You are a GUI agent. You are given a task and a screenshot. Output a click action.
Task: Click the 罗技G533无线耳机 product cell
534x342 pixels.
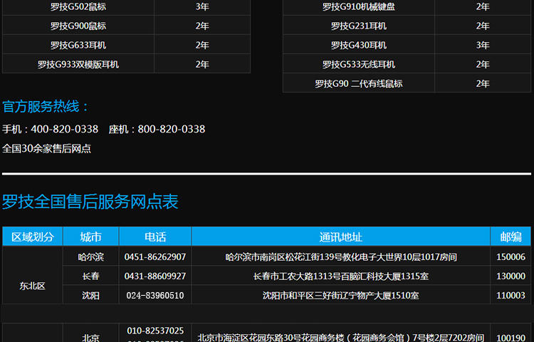pos(358,65)
